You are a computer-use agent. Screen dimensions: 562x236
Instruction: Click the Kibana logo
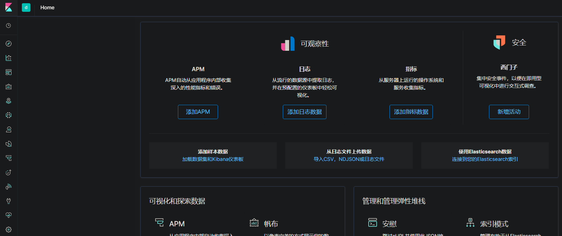pyautogui.click(x=9, y=8)
